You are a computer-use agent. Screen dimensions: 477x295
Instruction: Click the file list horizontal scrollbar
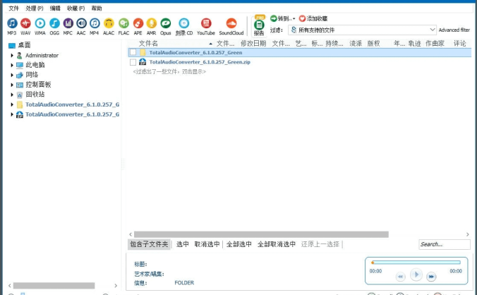pyautogui.click(x=261, y=234)
